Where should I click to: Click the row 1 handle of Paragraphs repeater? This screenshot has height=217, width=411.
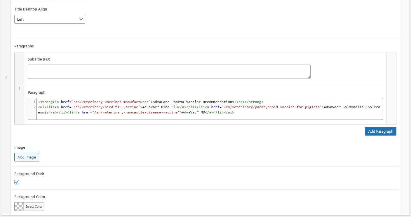pos(19,88)
